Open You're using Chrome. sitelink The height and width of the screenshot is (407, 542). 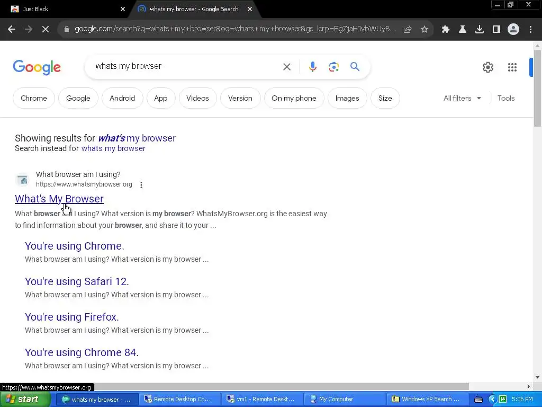tap(74, 246)
